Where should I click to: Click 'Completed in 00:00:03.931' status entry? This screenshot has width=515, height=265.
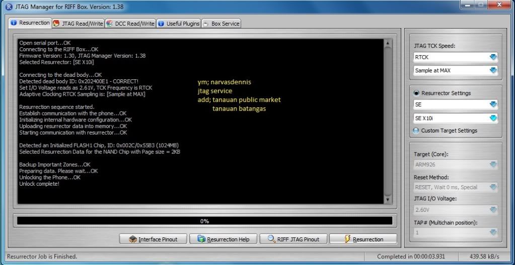click(411, 256)
